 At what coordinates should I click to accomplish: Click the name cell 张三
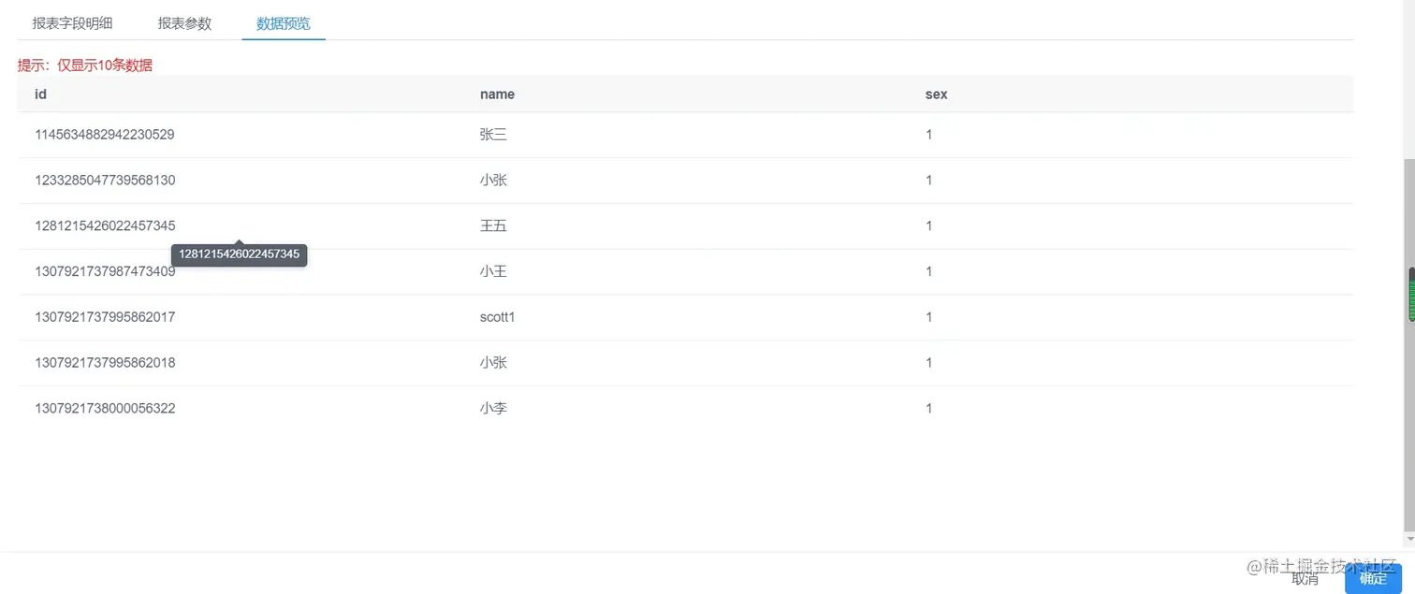[x=493, y=135]
